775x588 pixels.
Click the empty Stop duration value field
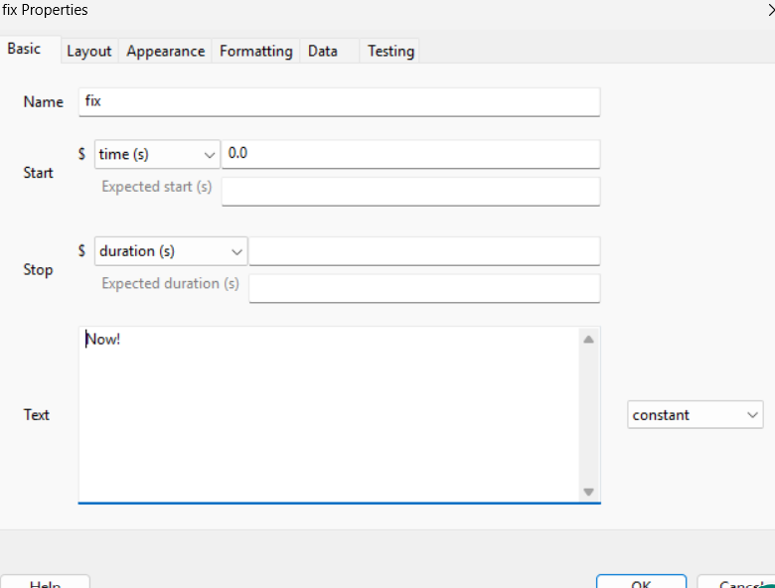coord(424,251)
